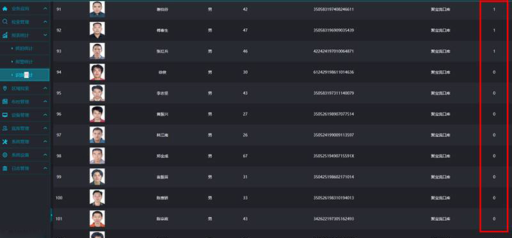Click the person library management icon
Viewport: 512px width, 238px height.
click(x=5, y=128)
